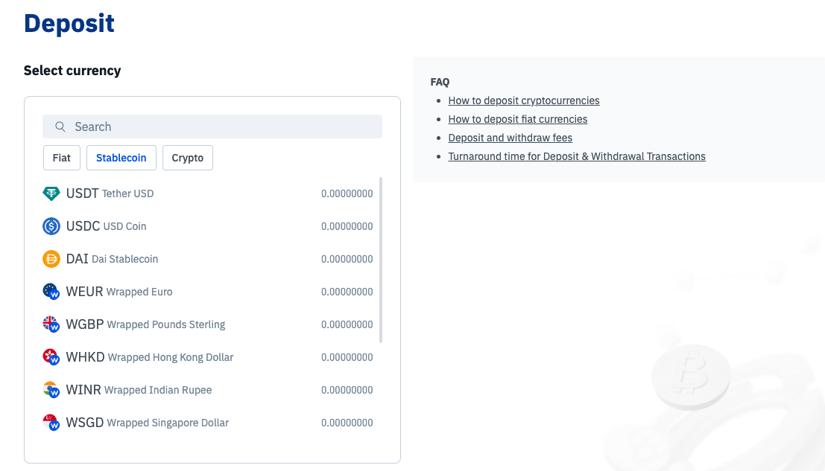Switch to the Crypto filter

point(188,158)
